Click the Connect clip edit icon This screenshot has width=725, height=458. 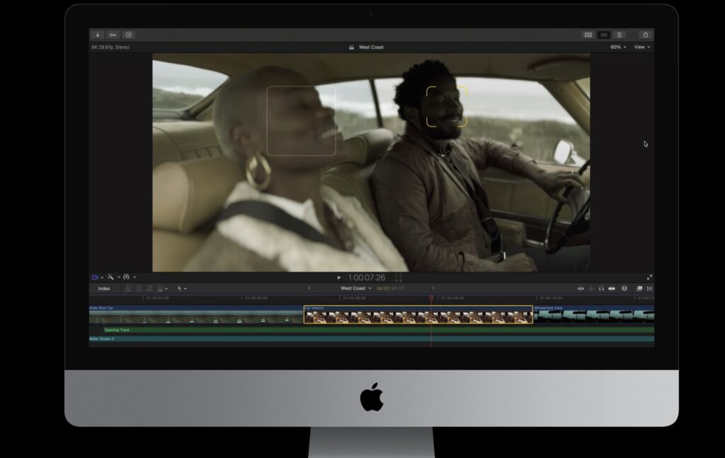click(129, 288)
